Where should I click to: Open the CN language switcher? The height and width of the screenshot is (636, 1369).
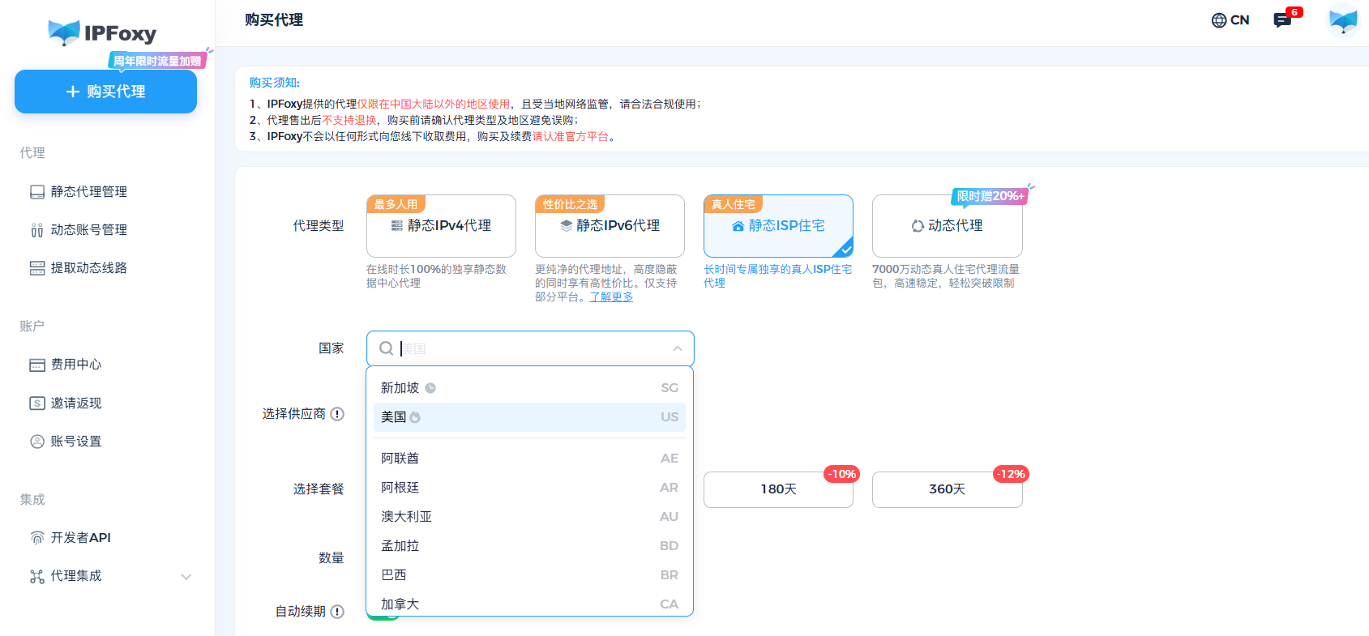(x=1230, y=20)
